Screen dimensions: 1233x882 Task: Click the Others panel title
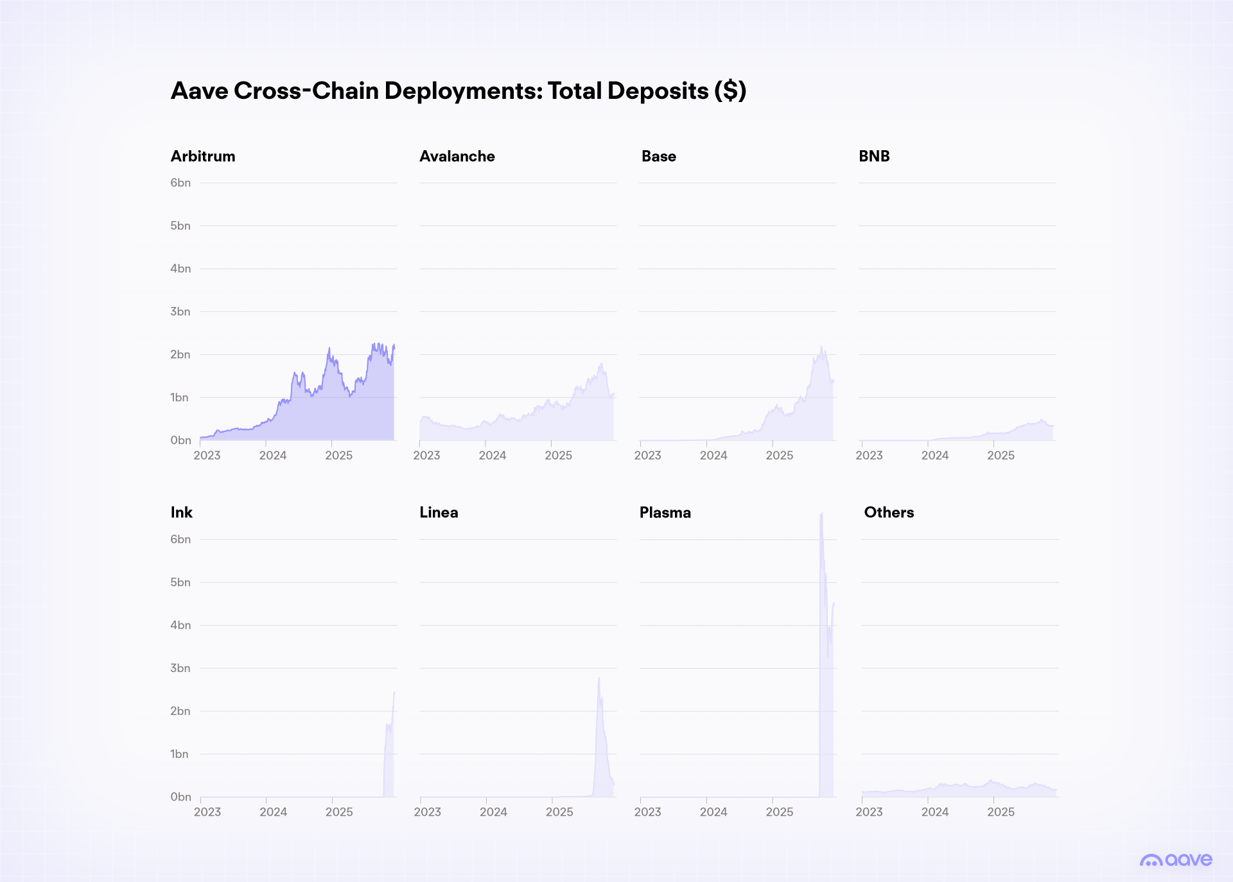tap(889, 512)
